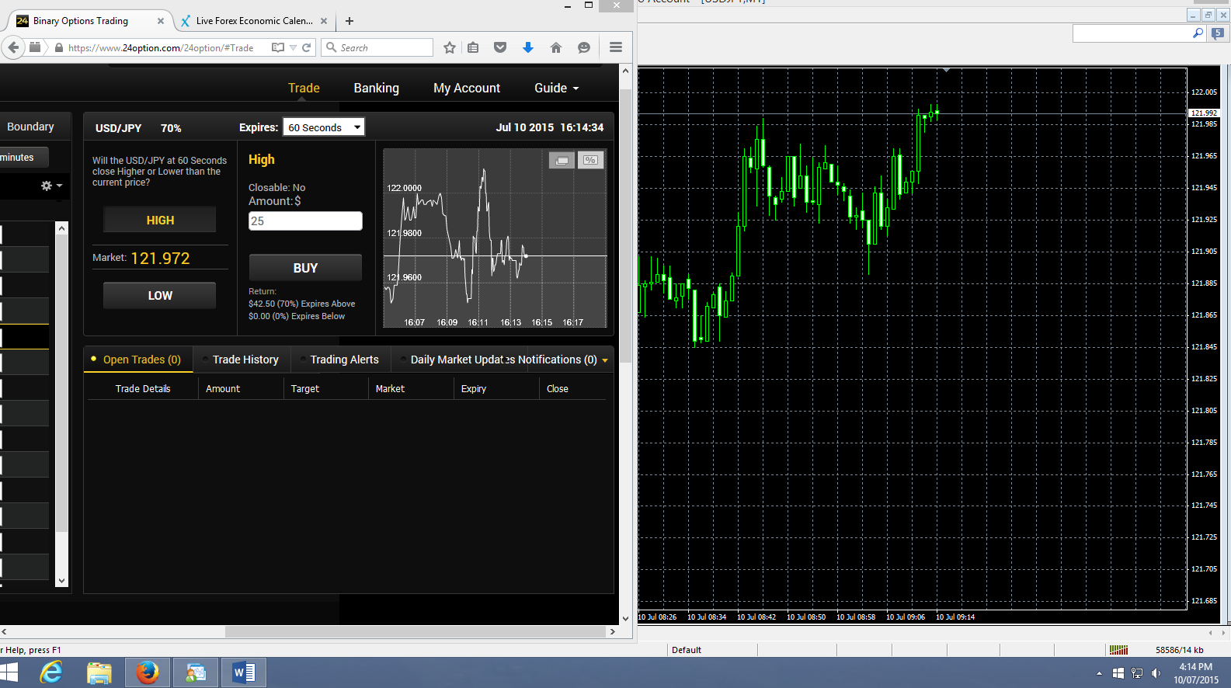The image size is (1231, 688).
Task: Toggle the percent view icon on mini chart
Action: pyautogui.click(x=591, y=161)
